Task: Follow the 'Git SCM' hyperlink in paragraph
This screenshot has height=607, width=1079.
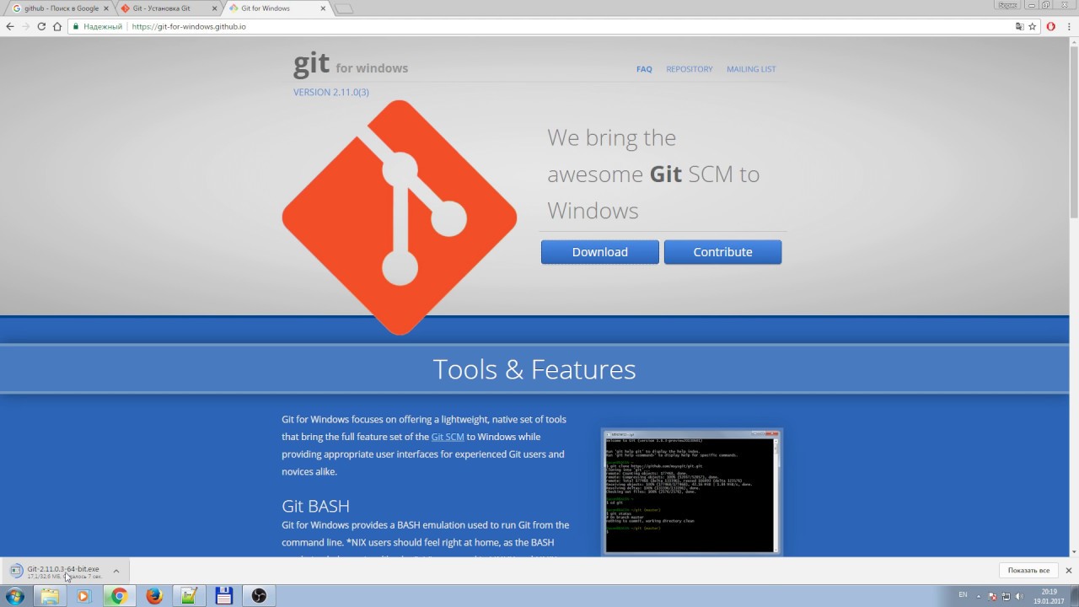Action: pos(448,437)
